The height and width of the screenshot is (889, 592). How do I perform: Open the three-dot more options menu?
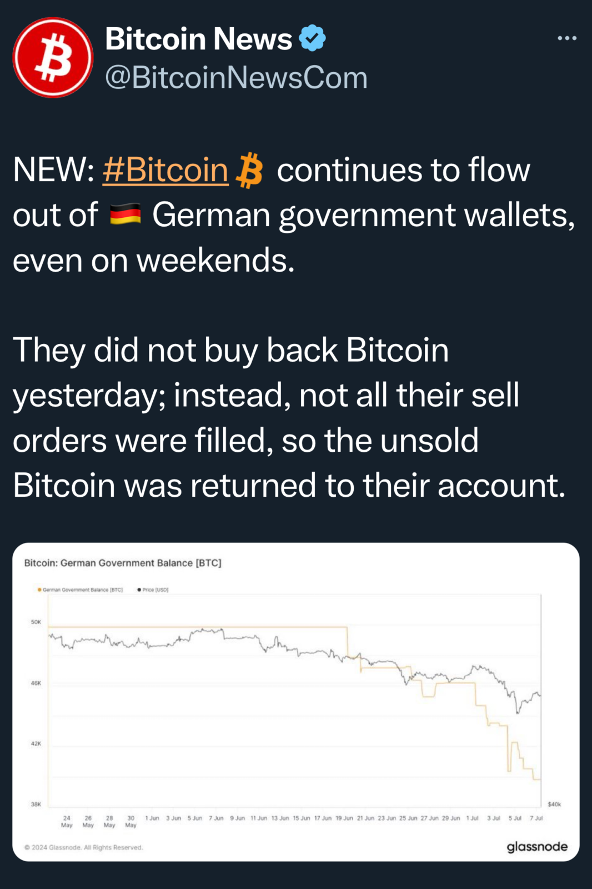(567, 38)
